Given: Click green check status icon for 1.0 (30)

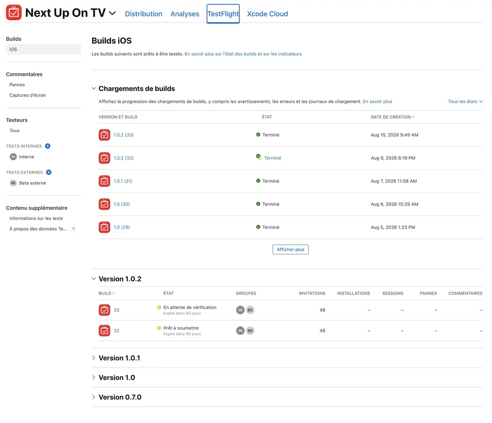Looking at the screenshot, I should [258, 203].
